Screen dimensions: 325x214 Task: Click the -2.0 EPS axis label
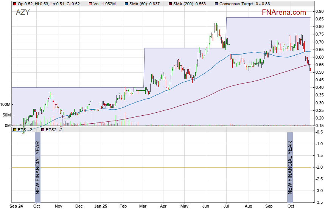pyautogui.click(x=319, y=167)
